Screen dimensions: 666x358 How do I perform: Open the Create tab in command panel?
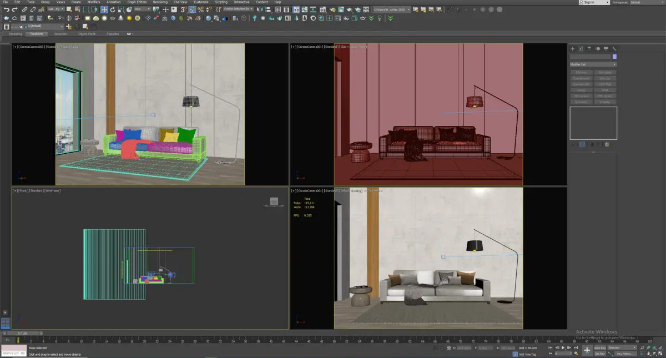click(573, 49)
